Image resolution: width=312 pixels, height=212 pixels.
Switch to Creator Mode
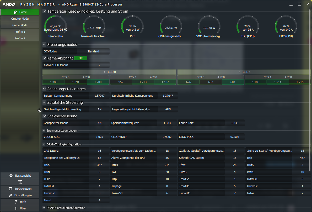tap(20, 19)
